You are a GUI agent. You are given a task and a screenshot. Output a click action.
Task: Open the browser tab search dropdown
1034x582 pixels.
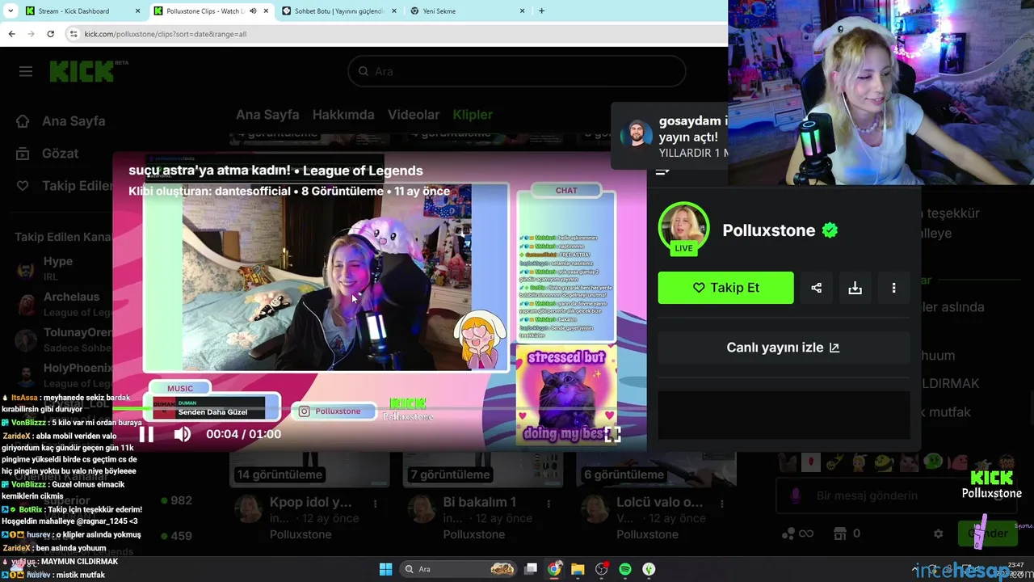point(9,11)
